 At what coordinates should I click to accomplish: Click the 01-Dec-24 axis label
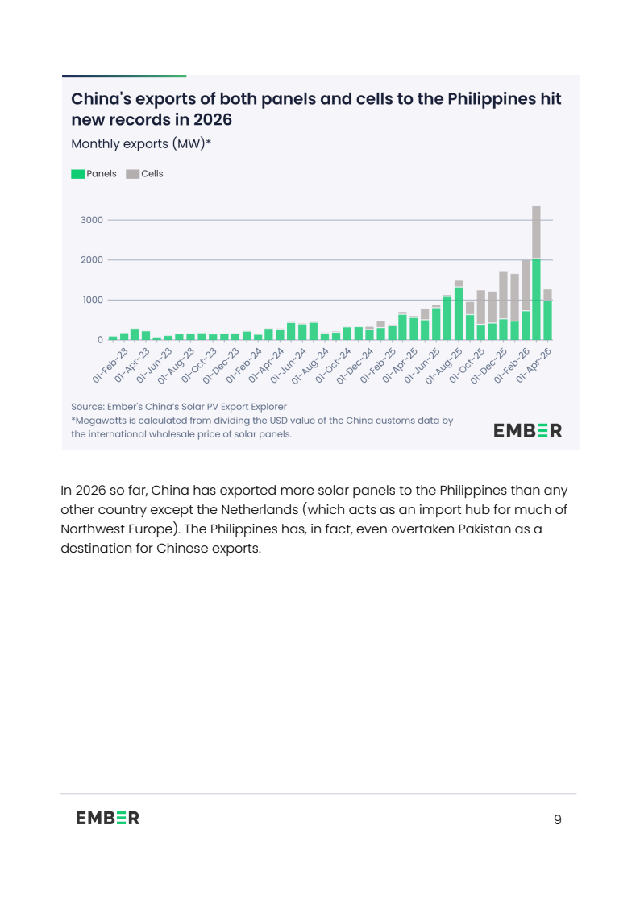click(355, 366)
